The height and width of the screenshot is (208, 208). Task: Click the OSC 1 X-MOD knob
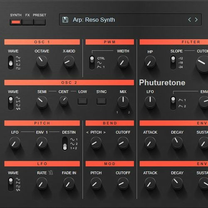pos(69,61)
